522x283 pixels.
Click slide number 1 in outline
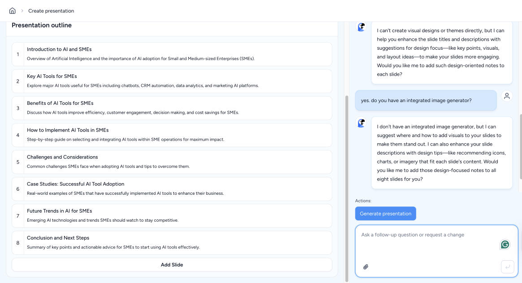point(17,54)
